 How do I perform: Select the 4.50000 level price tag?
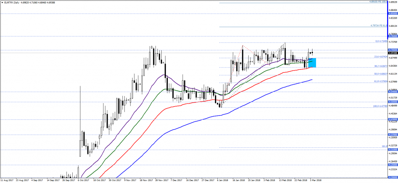pyautogui.click(x=393, y=102)
